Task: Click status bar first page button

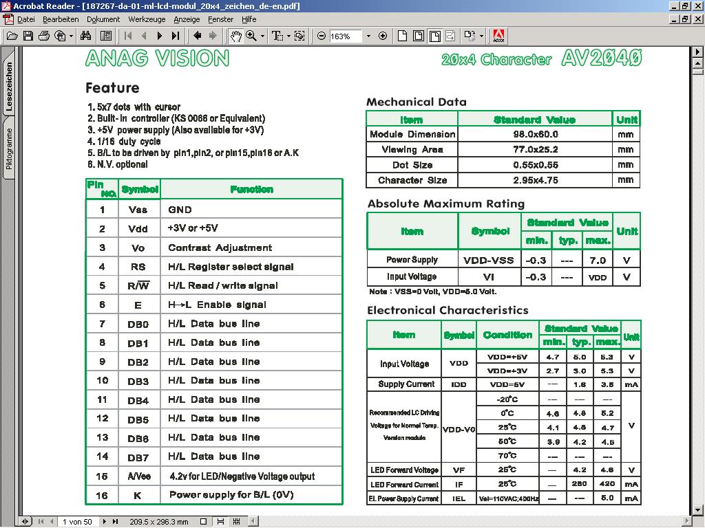Action: click(41, 521)
